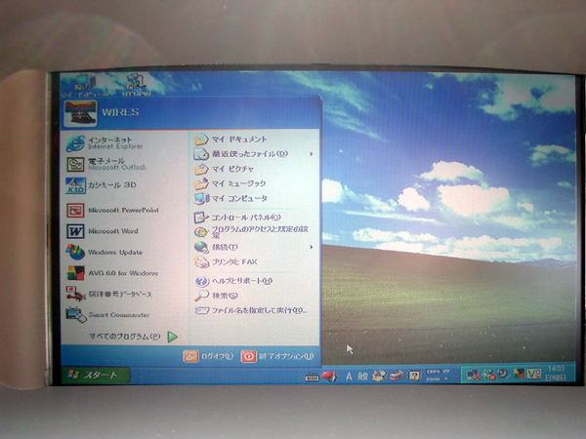Click the language bar help icon
Viewport: 586px width, 439px height.
pos(414,376)
